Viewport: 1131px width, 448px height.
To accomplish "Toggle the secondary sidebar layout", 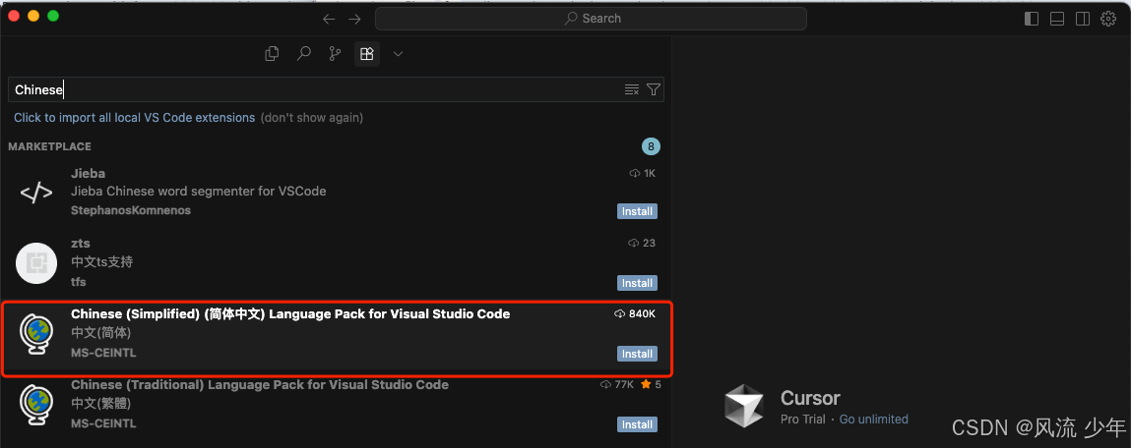I will [1082, 19].
